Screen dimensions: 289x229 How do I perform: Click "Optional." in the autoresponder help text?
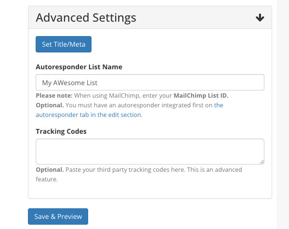click(50, 105)
